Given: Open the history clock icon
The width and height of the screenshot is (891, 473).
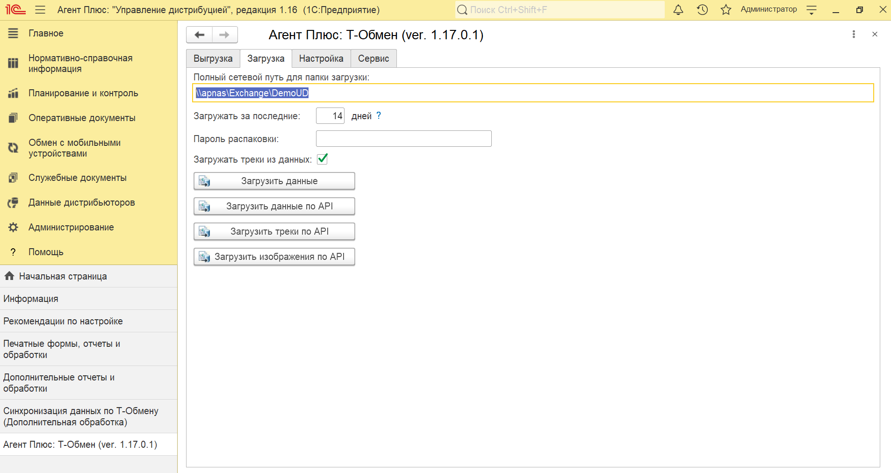Looking at the screenshot, I should pyautogui.click(x=702, y=10).
